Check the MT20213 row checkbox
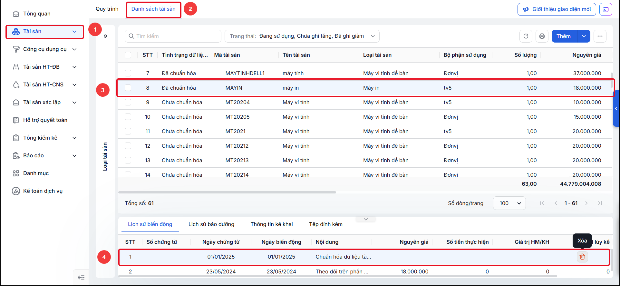620x286 pixels. coord(128,160)
